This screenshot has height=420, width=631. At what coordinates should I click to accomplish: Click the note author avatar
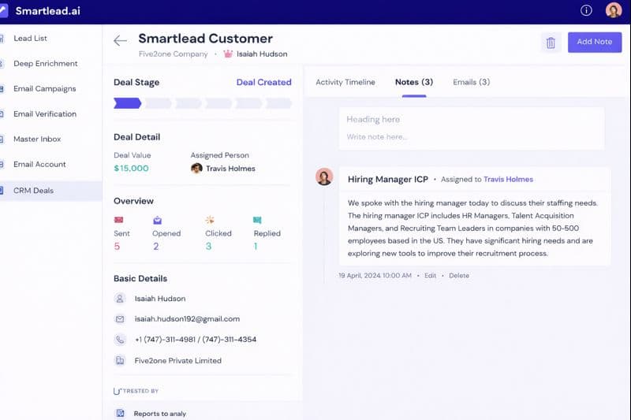(324, 177)
